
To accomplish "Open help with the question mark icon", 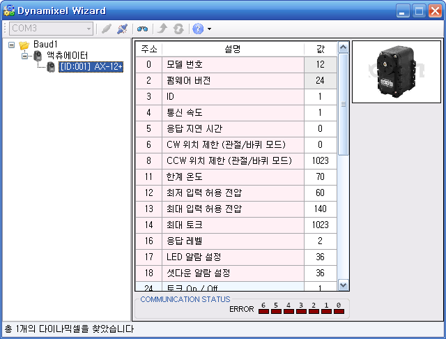I will [x=198, y=29].
